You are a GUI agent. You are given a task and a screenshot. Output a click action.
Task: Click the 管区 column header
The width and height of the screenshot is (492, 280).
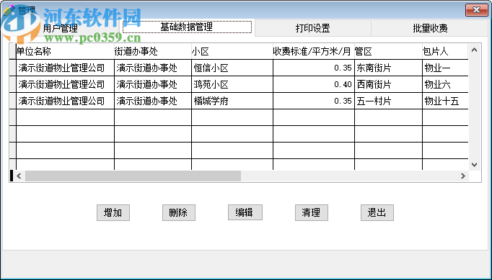(388, 51)
